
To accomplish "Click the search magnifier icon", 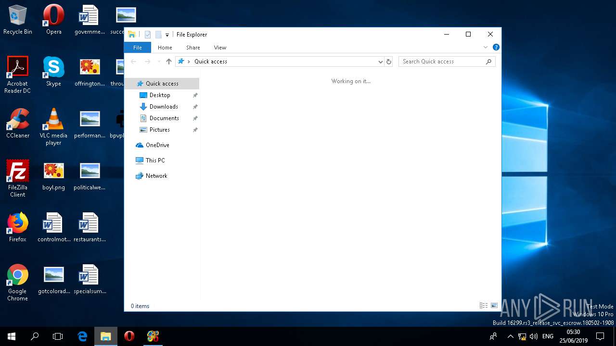I will point(488,62).
